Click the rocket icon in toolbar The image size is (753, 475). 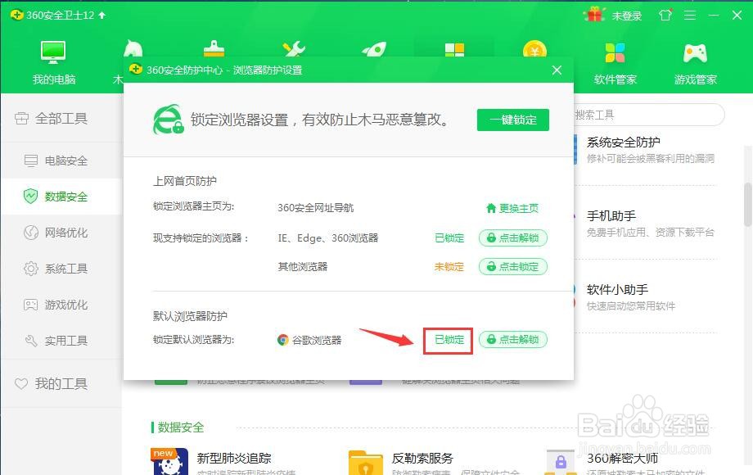click(374, 49)
